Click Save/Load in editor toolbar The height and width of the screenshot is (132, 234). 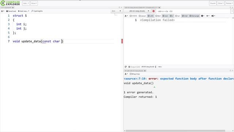[11, 11]
